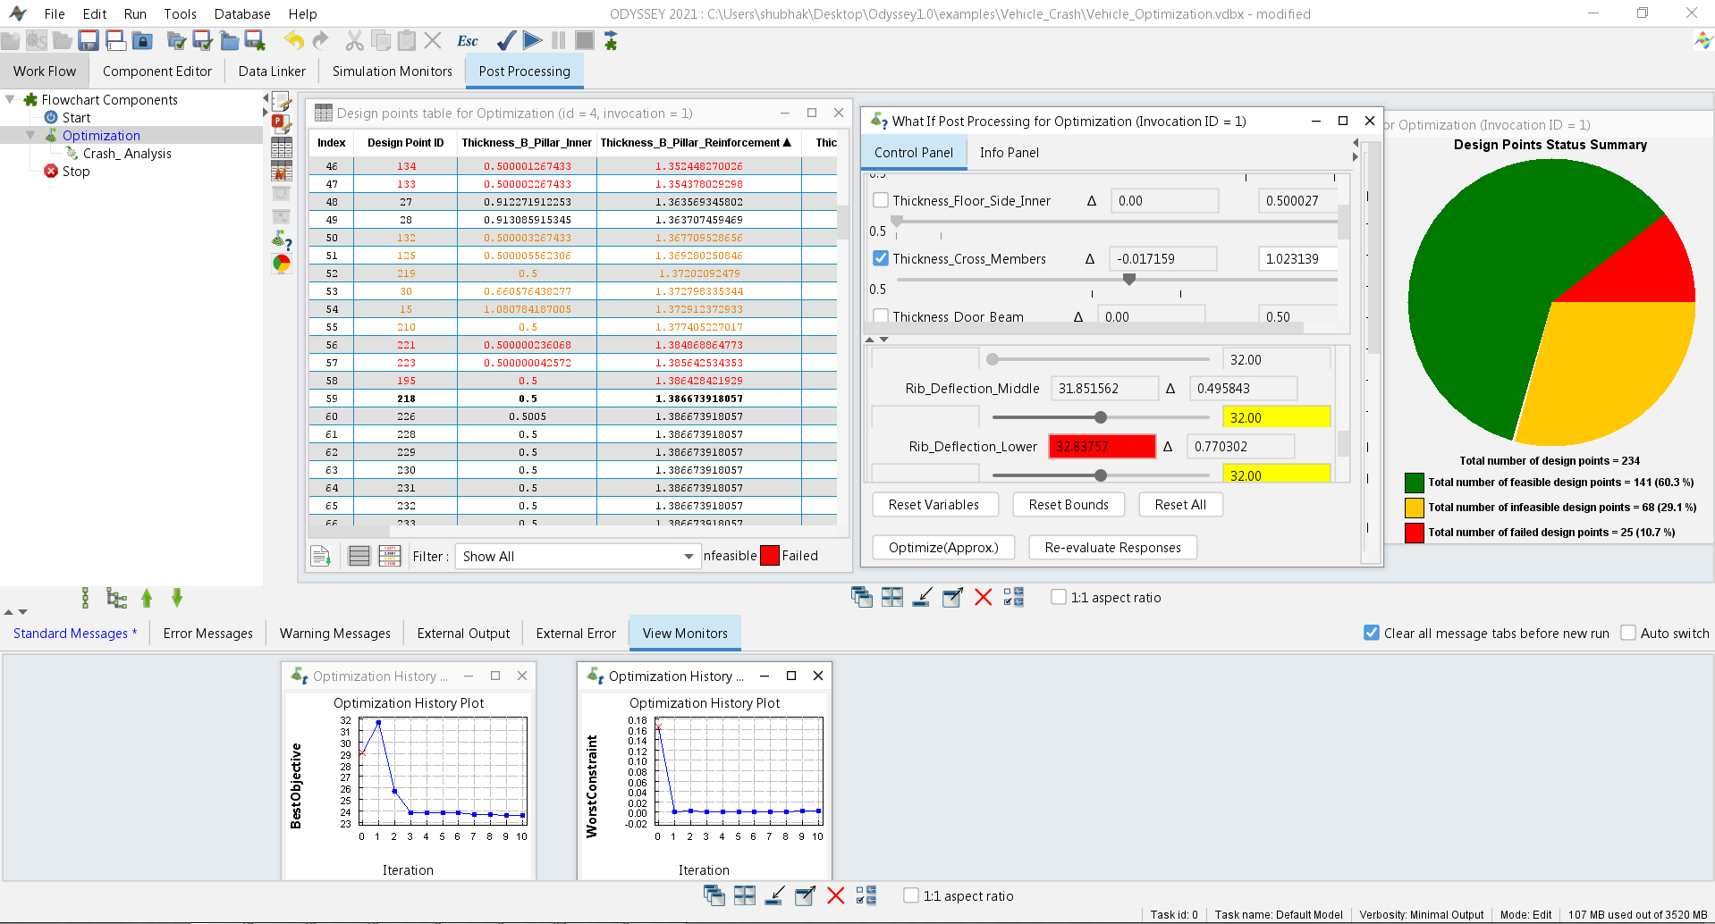This screenshot has width=1715, height=924.
Task: Click the blue Run play button
Action: tap(533, 40)
